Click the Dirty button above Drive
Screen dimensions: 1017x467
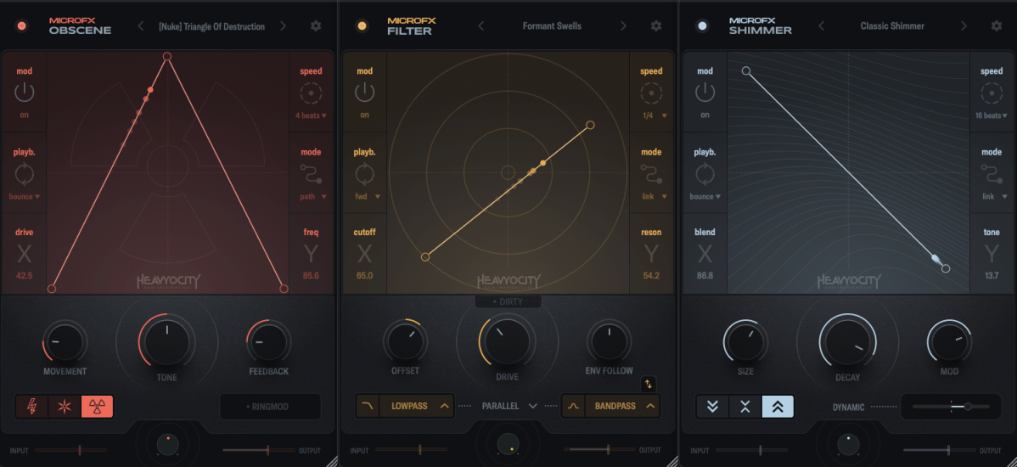click(x=508, y=301)
